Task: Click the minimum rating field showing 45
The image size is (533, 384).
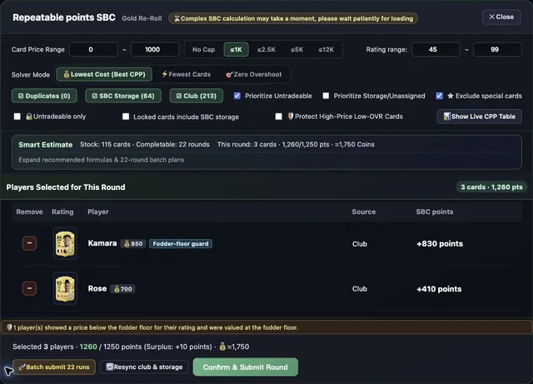Action: pyautogui.click(x=436, y=50)
